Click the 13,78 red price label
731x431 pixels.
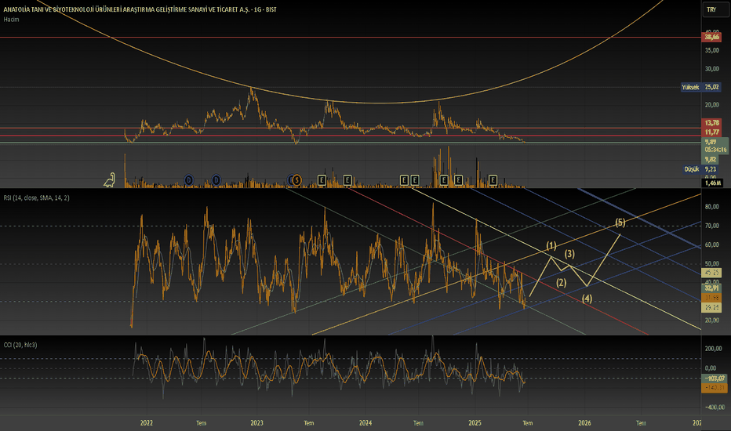click(x=711, y=123)
